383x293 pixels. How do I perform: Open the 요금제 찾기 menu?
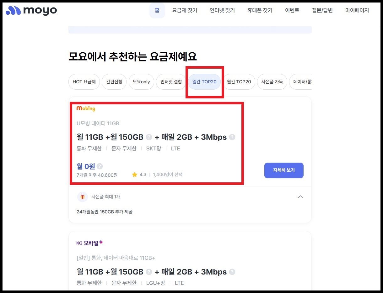185,10
